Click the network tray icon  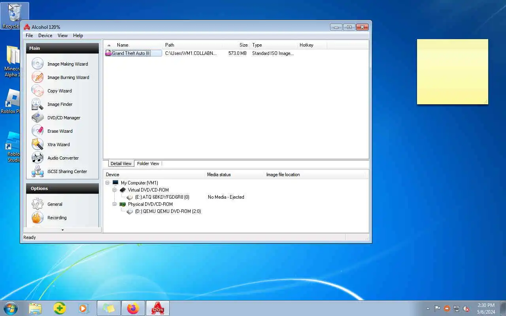457,308
